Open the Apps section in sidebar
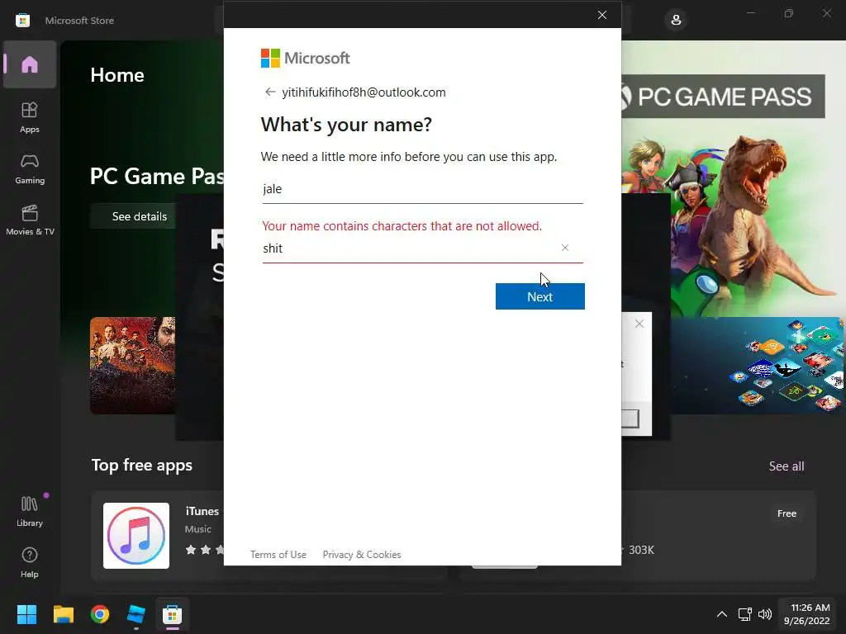 pyautogui.click(x=30, y=117)
